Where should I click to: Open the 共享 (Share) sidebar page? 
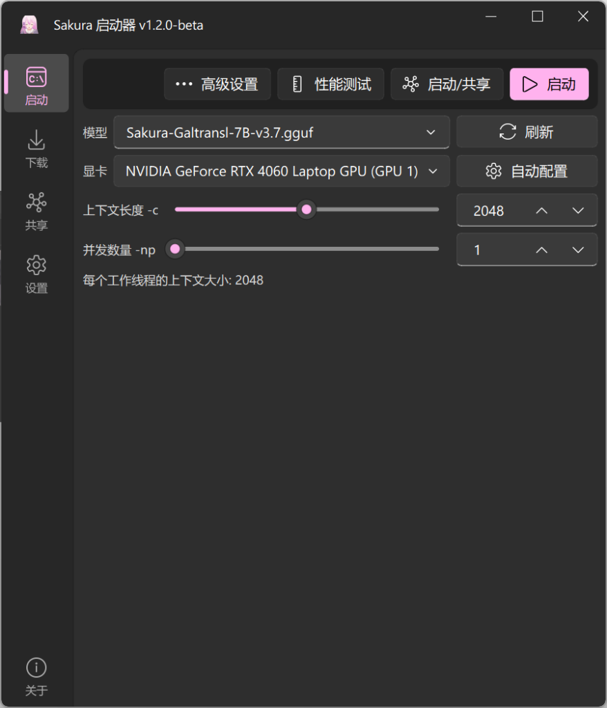point(36,212)
